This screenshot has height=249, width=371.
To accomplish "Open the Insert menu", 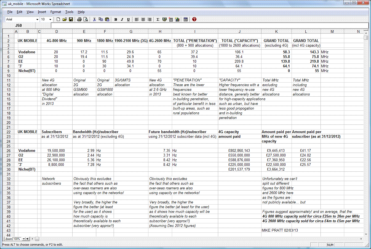I will click(42, 12).
